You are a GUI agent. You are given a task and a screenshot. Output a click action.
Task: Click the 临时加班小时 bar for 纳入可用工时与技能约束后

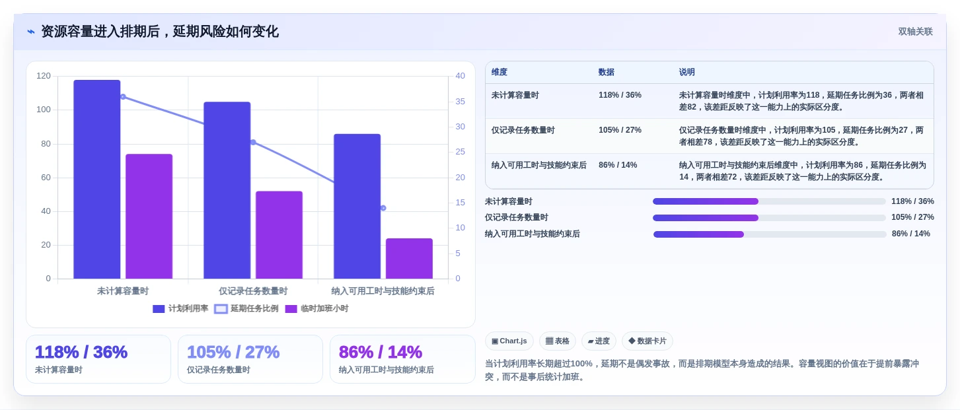pos(410,259)
